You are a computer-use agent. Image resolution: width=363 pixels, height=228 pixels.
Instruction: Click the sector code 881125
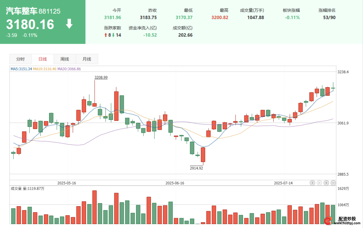point(49,11)
